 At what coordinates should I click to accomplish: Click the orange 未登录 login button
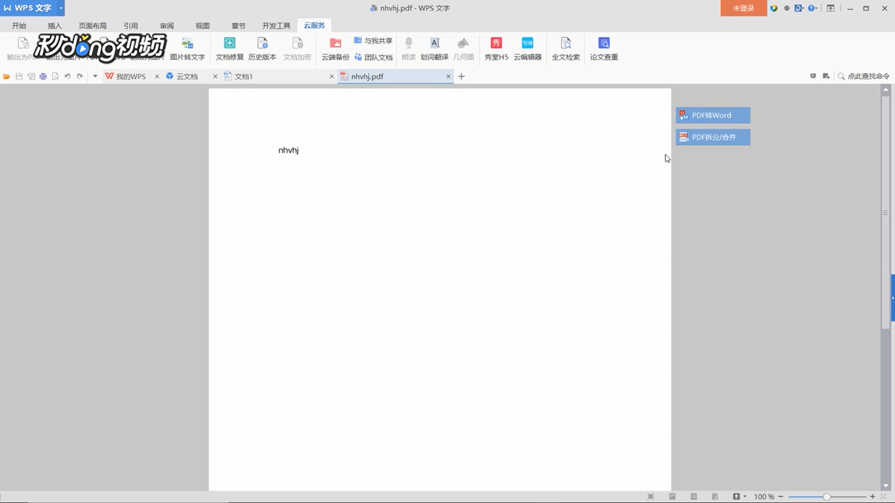744,8
